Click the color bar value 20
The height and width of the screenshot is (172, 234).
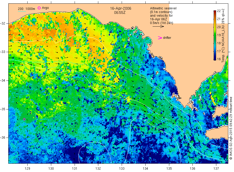coord(219,27)
